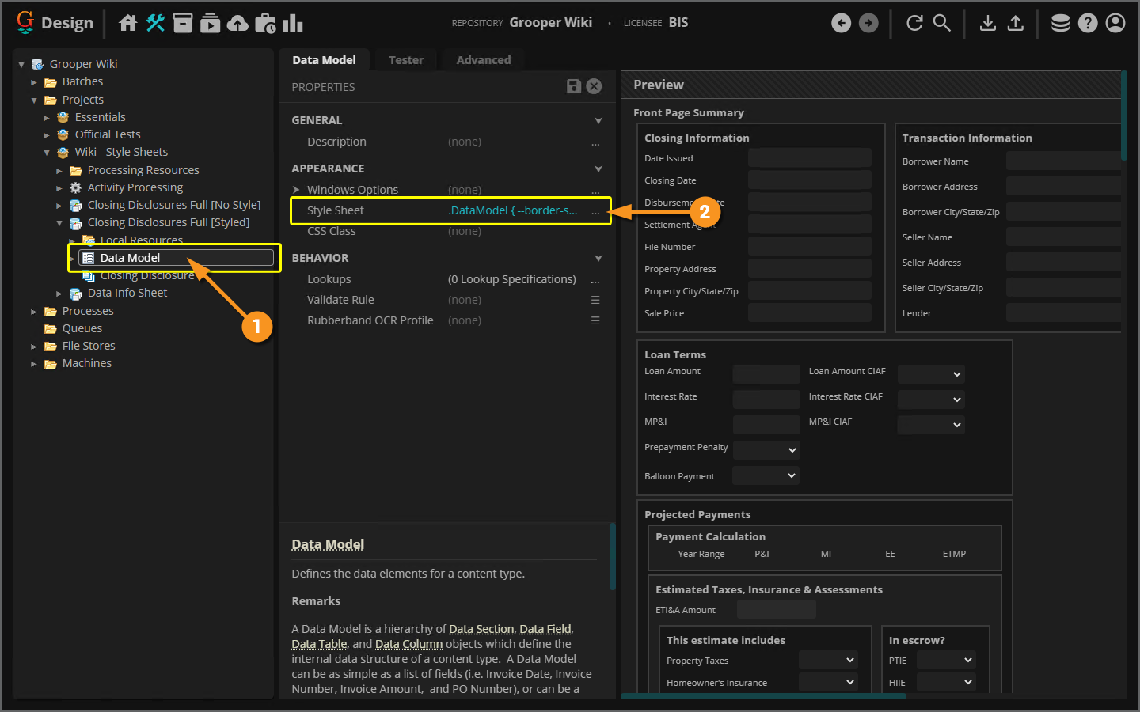Click the download icon in the header
The height and width of the screenshot is (712, 1140).
click(x=987, y=23)
